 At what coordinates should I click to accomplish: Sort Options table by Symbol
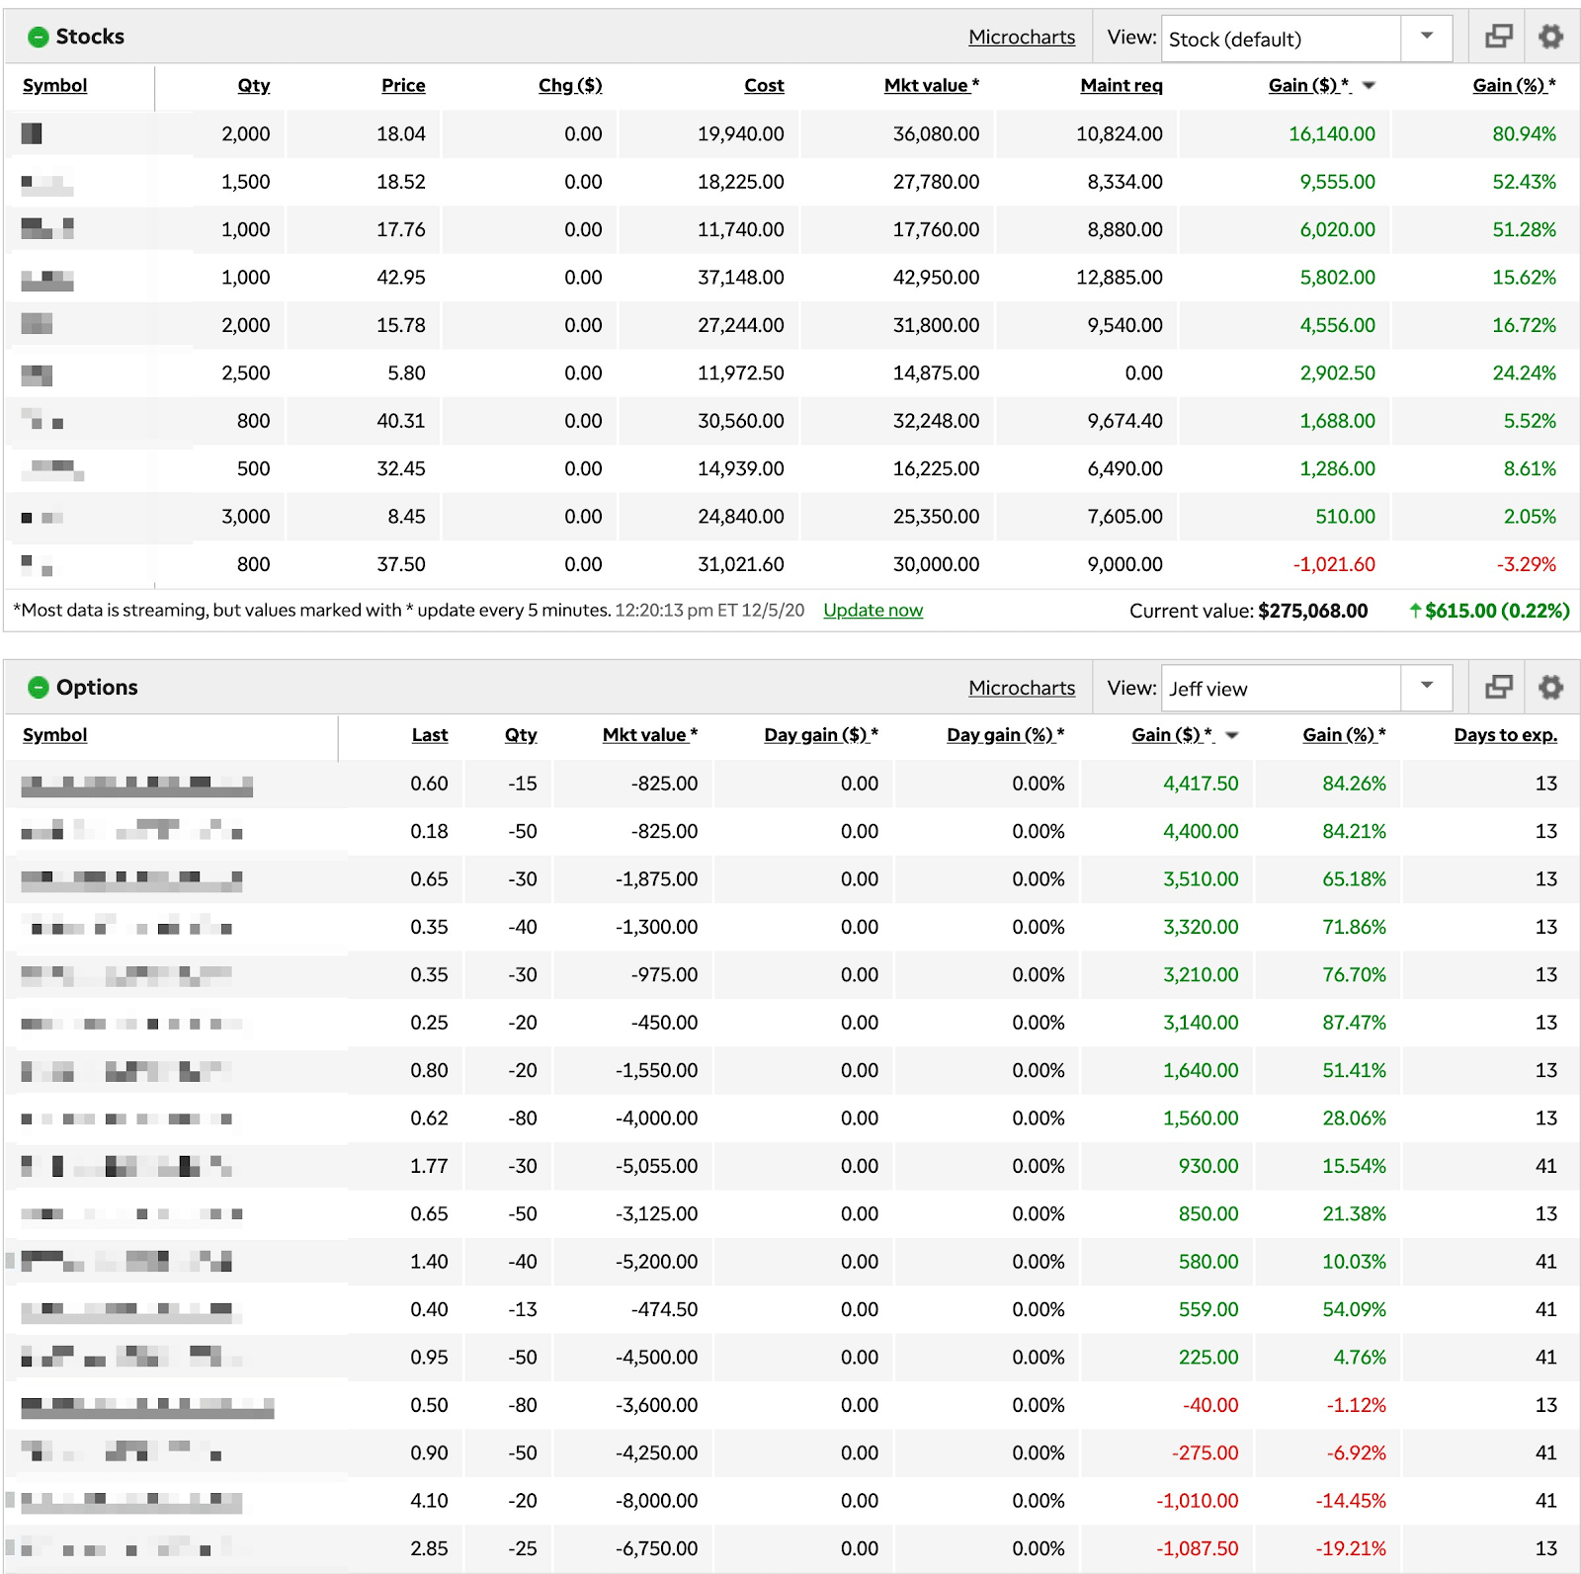pyautogui.click(x=55, y=735)
